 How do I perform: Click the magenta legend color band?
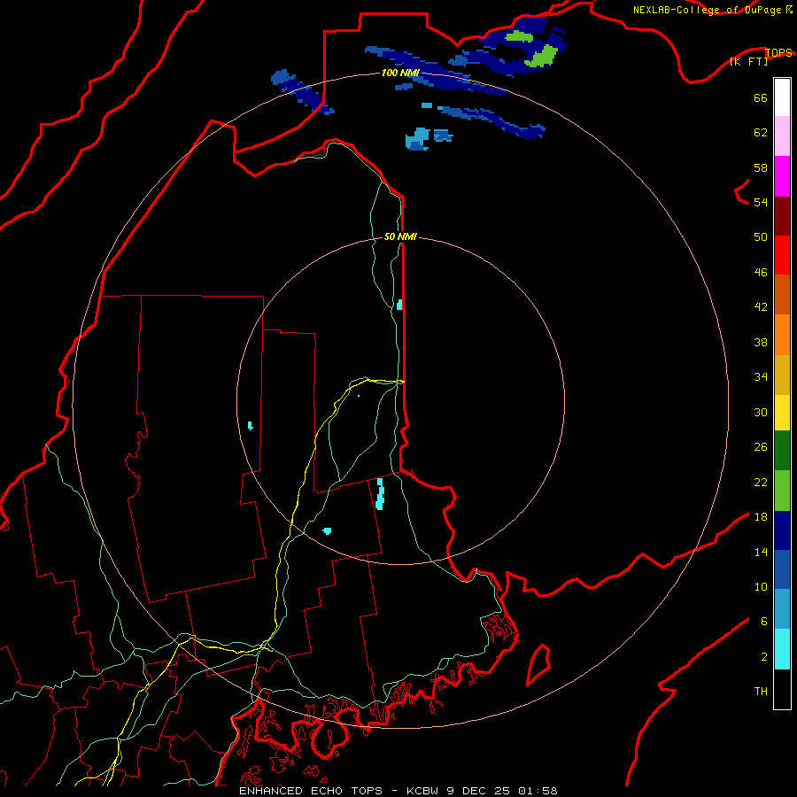[x=782, y=176]
